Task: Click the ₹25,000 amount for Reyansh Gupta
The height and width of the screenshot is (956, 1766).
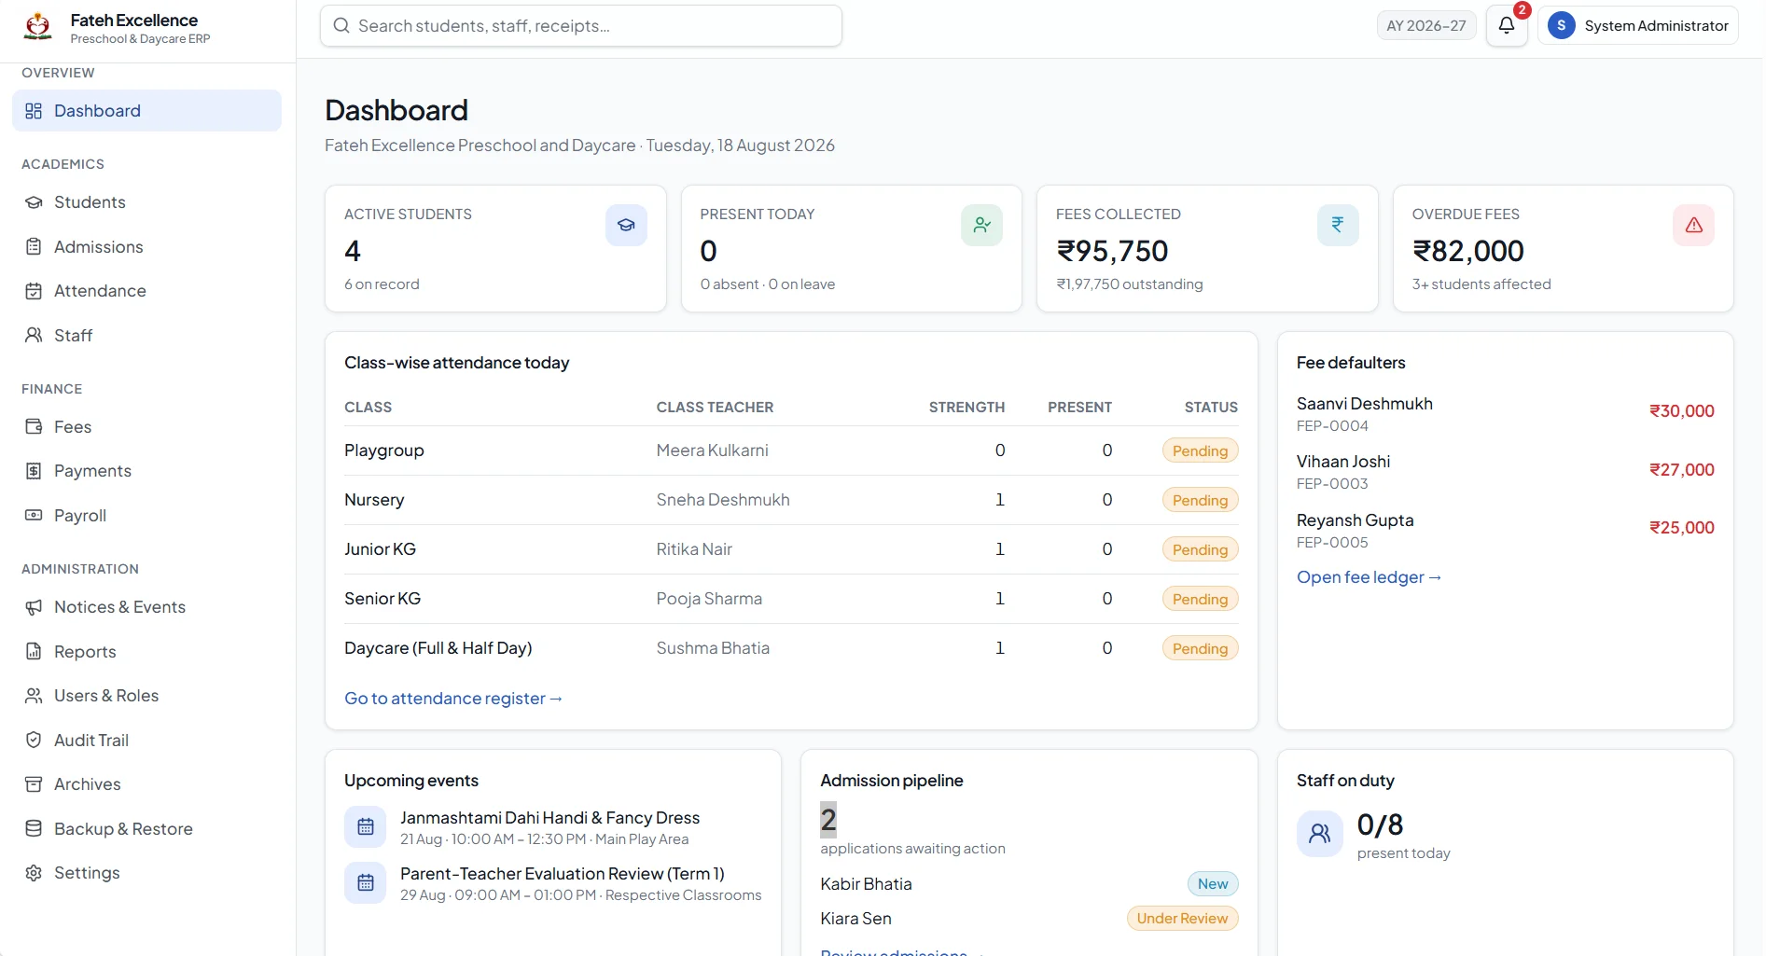Action: tap(1681, 528)
